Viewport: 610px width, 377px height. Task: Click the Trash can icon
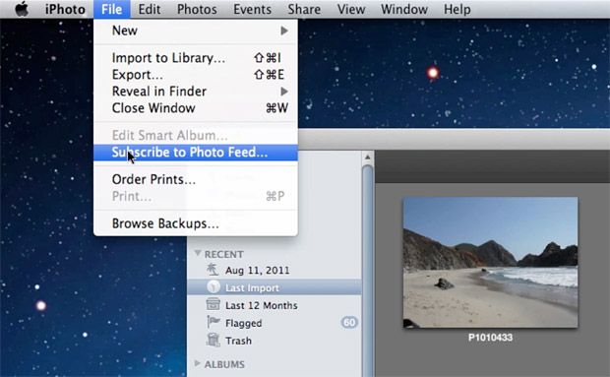coord(213,340)
